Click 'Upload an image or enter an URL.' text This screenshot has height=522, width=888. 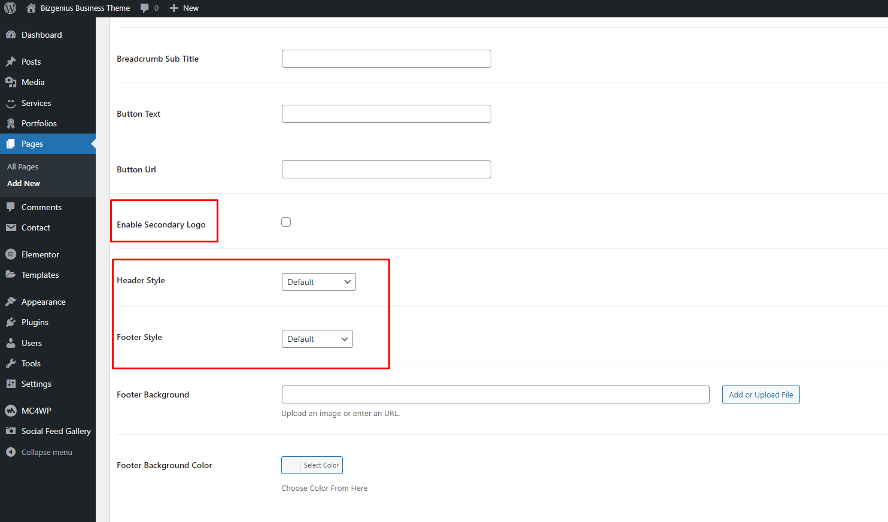(x=340, y=413)
